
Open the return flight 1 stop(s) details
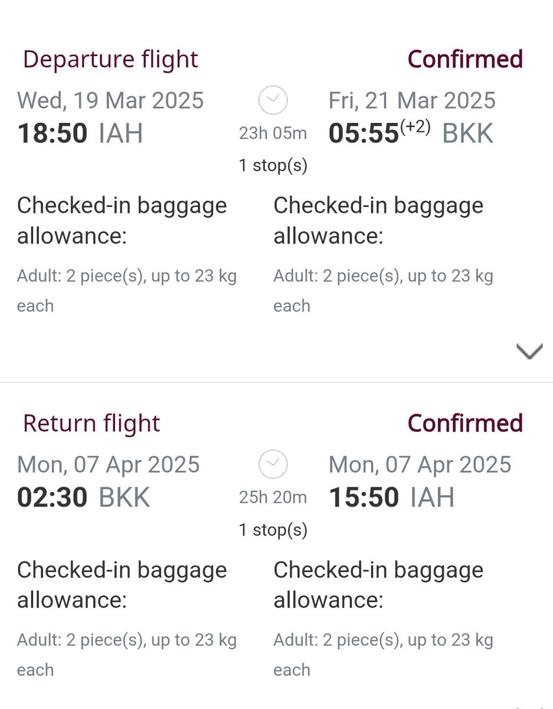273,529
